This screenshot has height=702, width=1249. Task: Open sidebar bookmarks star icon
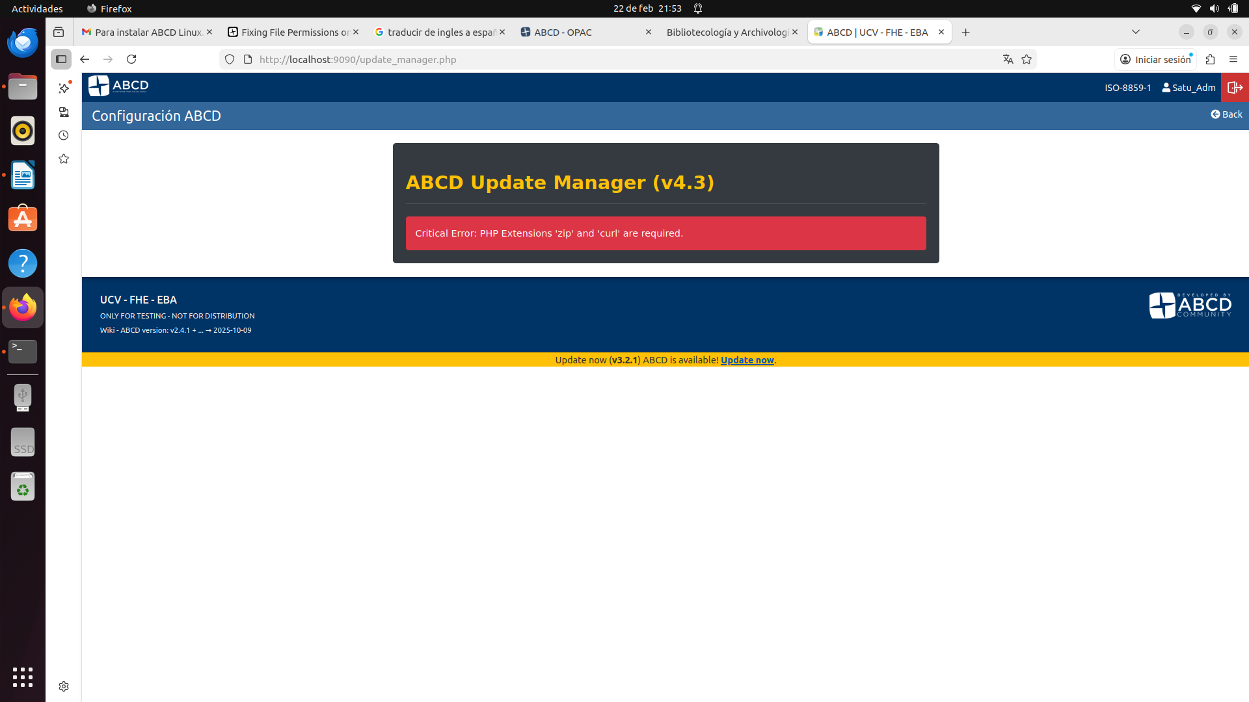click(64, 159)
